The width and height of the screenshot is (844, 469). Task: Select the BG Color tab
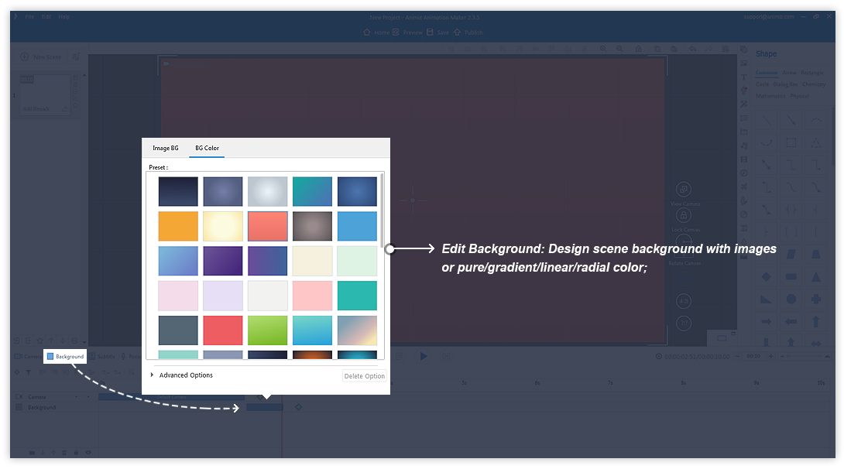(207, 148)
